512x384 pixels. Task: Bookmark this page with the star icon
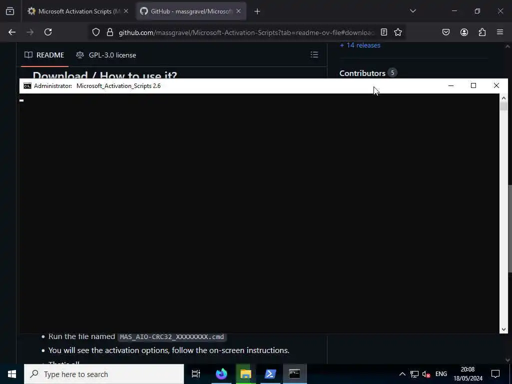coord(397,32)
